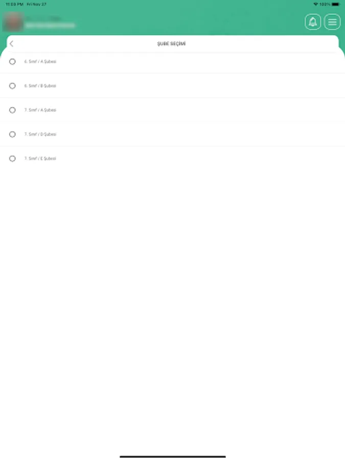Select radio for 6. Sınıf / A Şubesi
The width and height of the screenshot is (345, 460).
pos(12,61)
